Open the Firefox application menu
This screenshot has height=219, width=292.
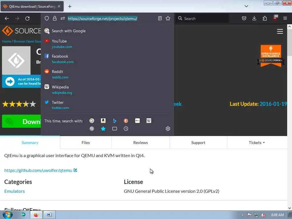[285, 18]
